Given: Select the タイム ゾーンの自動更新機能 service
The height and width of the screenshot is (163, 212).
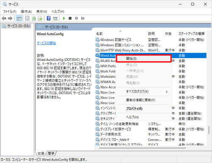Looking at the screenshot, I should [x=151, y=124].
